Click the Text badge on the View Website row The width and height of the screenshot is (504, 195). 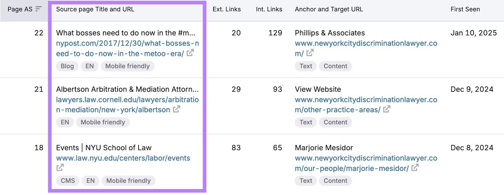[305, 122]
